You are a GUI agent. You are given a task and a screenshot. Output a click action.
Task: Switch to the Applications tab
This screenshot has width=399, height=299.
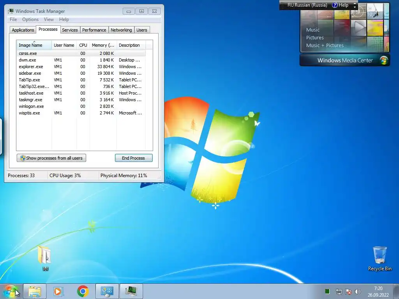[23, 30]
